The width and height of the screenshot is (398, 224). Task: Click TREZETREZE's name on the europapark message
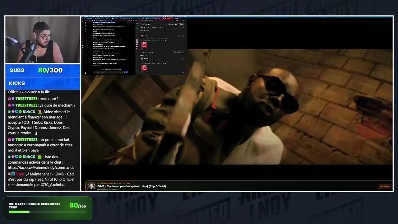(x=27, y=140)
